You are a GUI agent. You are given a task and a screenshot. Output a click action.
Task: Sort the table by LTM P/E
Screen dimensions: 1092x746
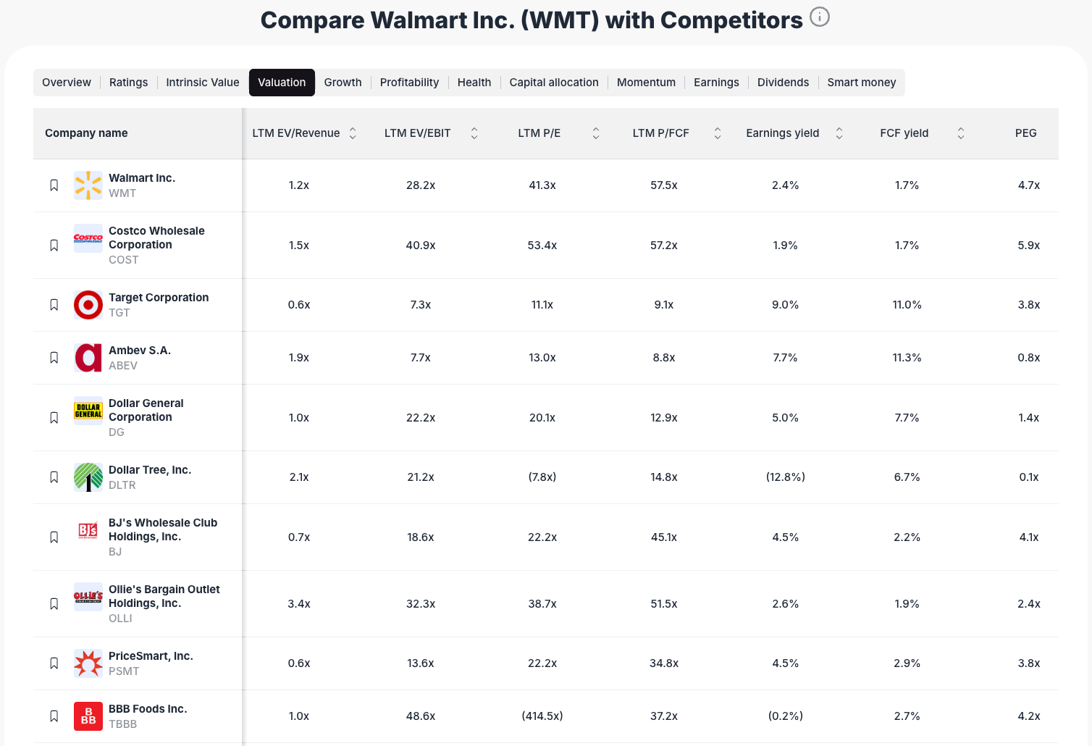click(x=595, y=133)
